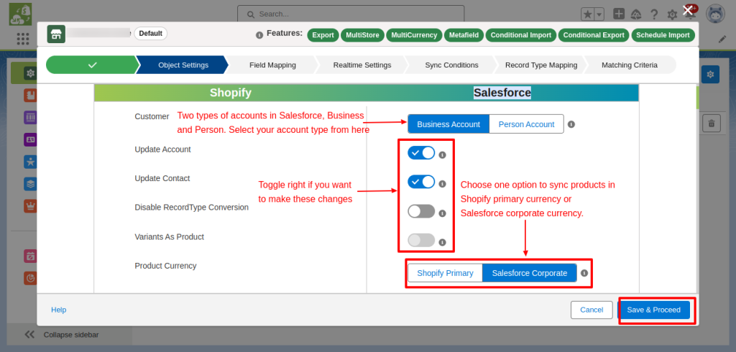Screen dimensions: 736x352
Task: Click the Save & Proceed button
Action: 654,310
